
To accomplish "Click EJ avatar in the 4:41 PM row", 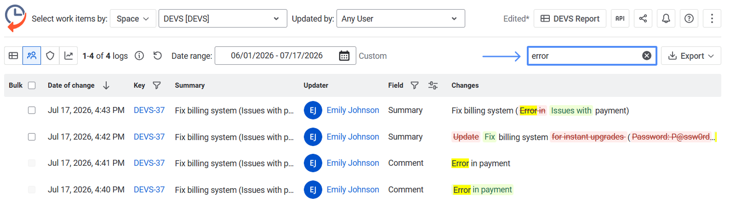I will [313, 163].
